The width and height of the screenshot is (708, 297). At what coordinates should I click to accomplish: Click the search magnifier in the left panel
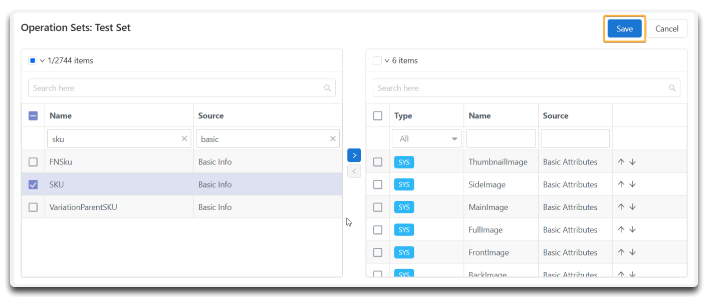(328, 88)
